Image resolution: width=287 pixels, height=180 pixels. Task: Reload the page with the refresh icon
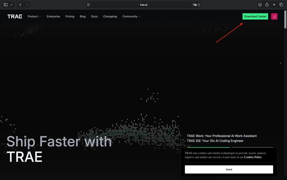click(x=199, y=5)
